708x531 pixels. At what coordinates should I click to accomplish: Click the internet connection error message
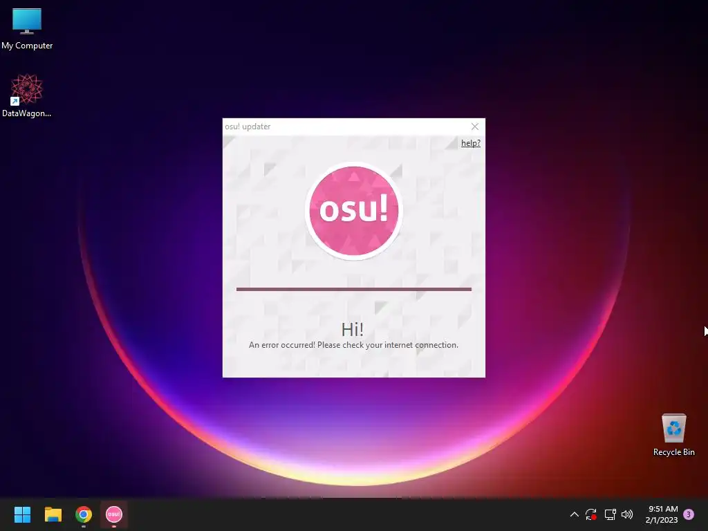[353, 345]
